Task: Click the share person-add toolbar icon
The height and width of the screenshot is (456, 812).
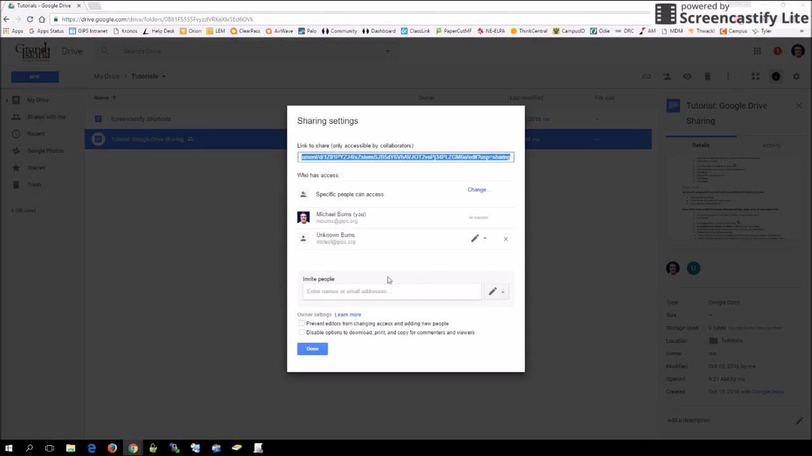Action: 667,77
